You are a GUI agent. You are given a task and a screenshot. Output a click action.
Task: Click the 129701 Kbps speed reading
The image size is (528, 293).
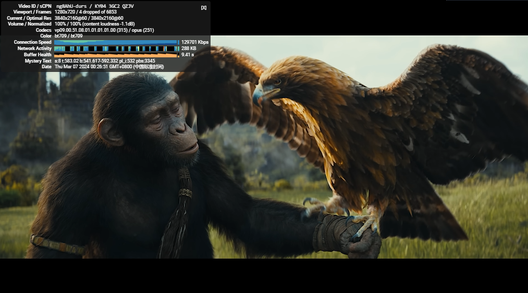(194, 42)
